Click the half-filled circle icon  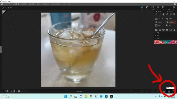pos(171,30)
